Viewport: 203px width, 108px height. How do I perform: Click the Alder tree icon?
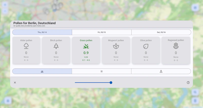click(26, 46)
